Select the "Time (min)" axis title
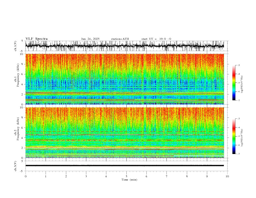Screen dimensions: 256x198 pos(129,180)
